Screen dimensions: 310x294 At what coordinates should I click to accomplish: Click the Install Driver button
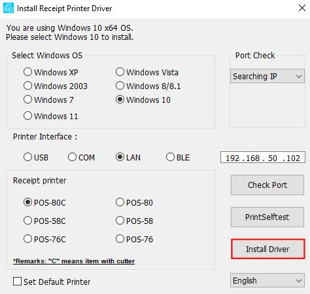point(267,249)
